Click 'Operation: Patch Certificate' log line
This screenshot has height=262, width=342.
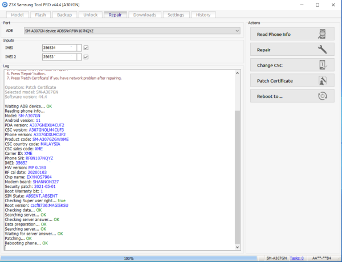click(30, 87)
